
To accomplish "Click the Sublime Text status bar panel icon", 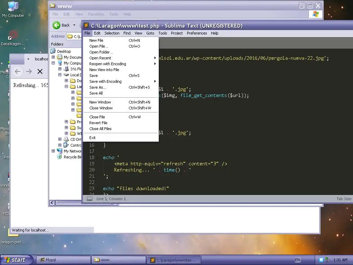I will 90,199.
